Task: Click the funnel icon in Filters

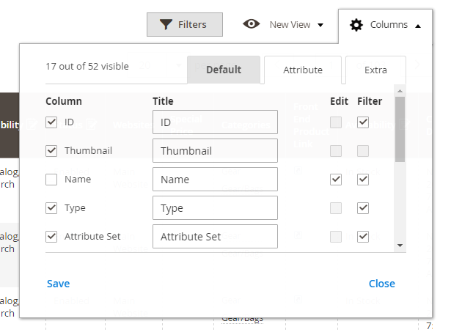Action: click(166, 24)
